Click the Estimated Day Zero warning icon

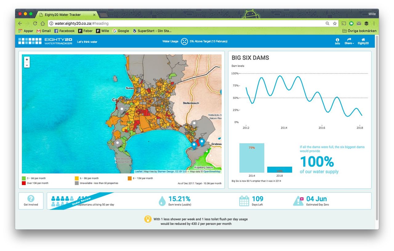[298, 201]
